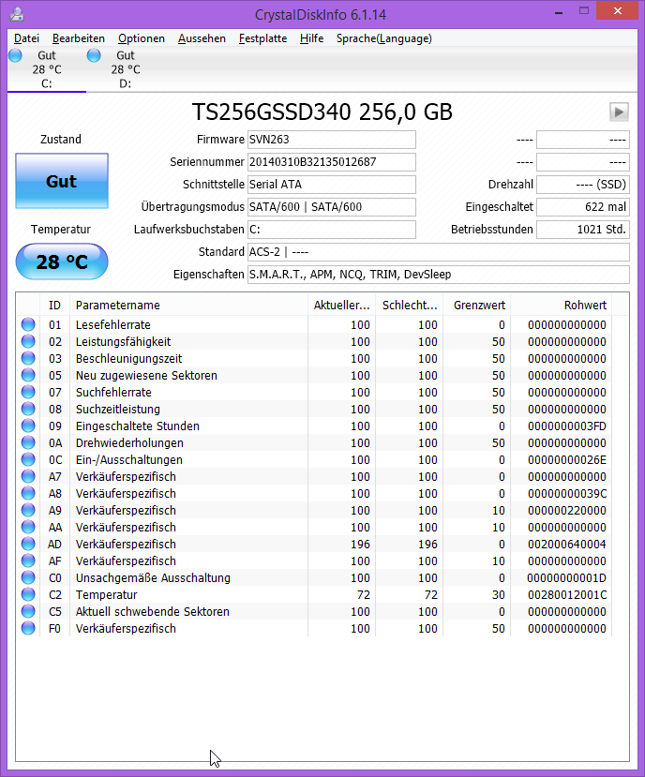Click status orb of Suchfehlerrate row
Image resolution: width=645 pixels, height=777 pixels.
point(28,392)
